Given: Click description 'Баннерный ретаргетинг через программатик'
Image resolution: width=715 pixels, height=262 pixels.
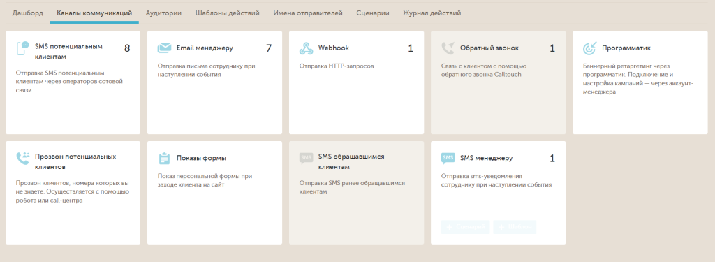Looking at the screenshot, I should click(x=638, y=79).
